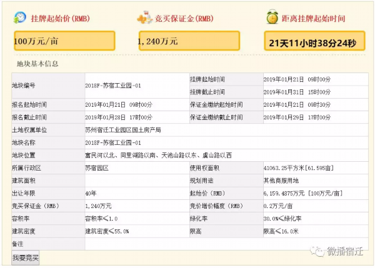Click the 地块基本信息 section heading
This screenshot has width=375, height=268.
pos(38,63)
